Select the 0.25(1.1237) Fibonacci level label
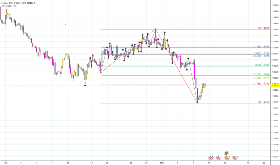The image size is (280, 165). pos(261,83)
